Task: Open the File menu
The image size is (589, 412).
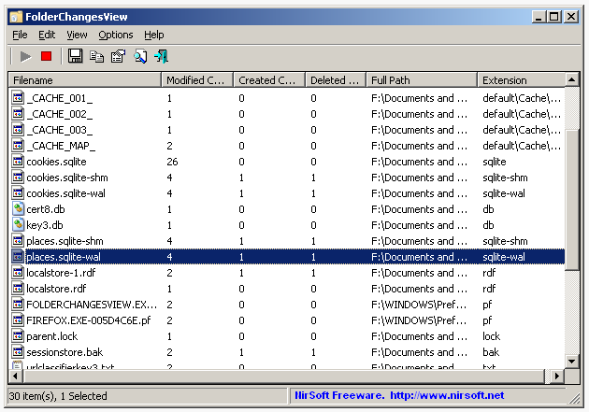Action: (x=20, y=35)
